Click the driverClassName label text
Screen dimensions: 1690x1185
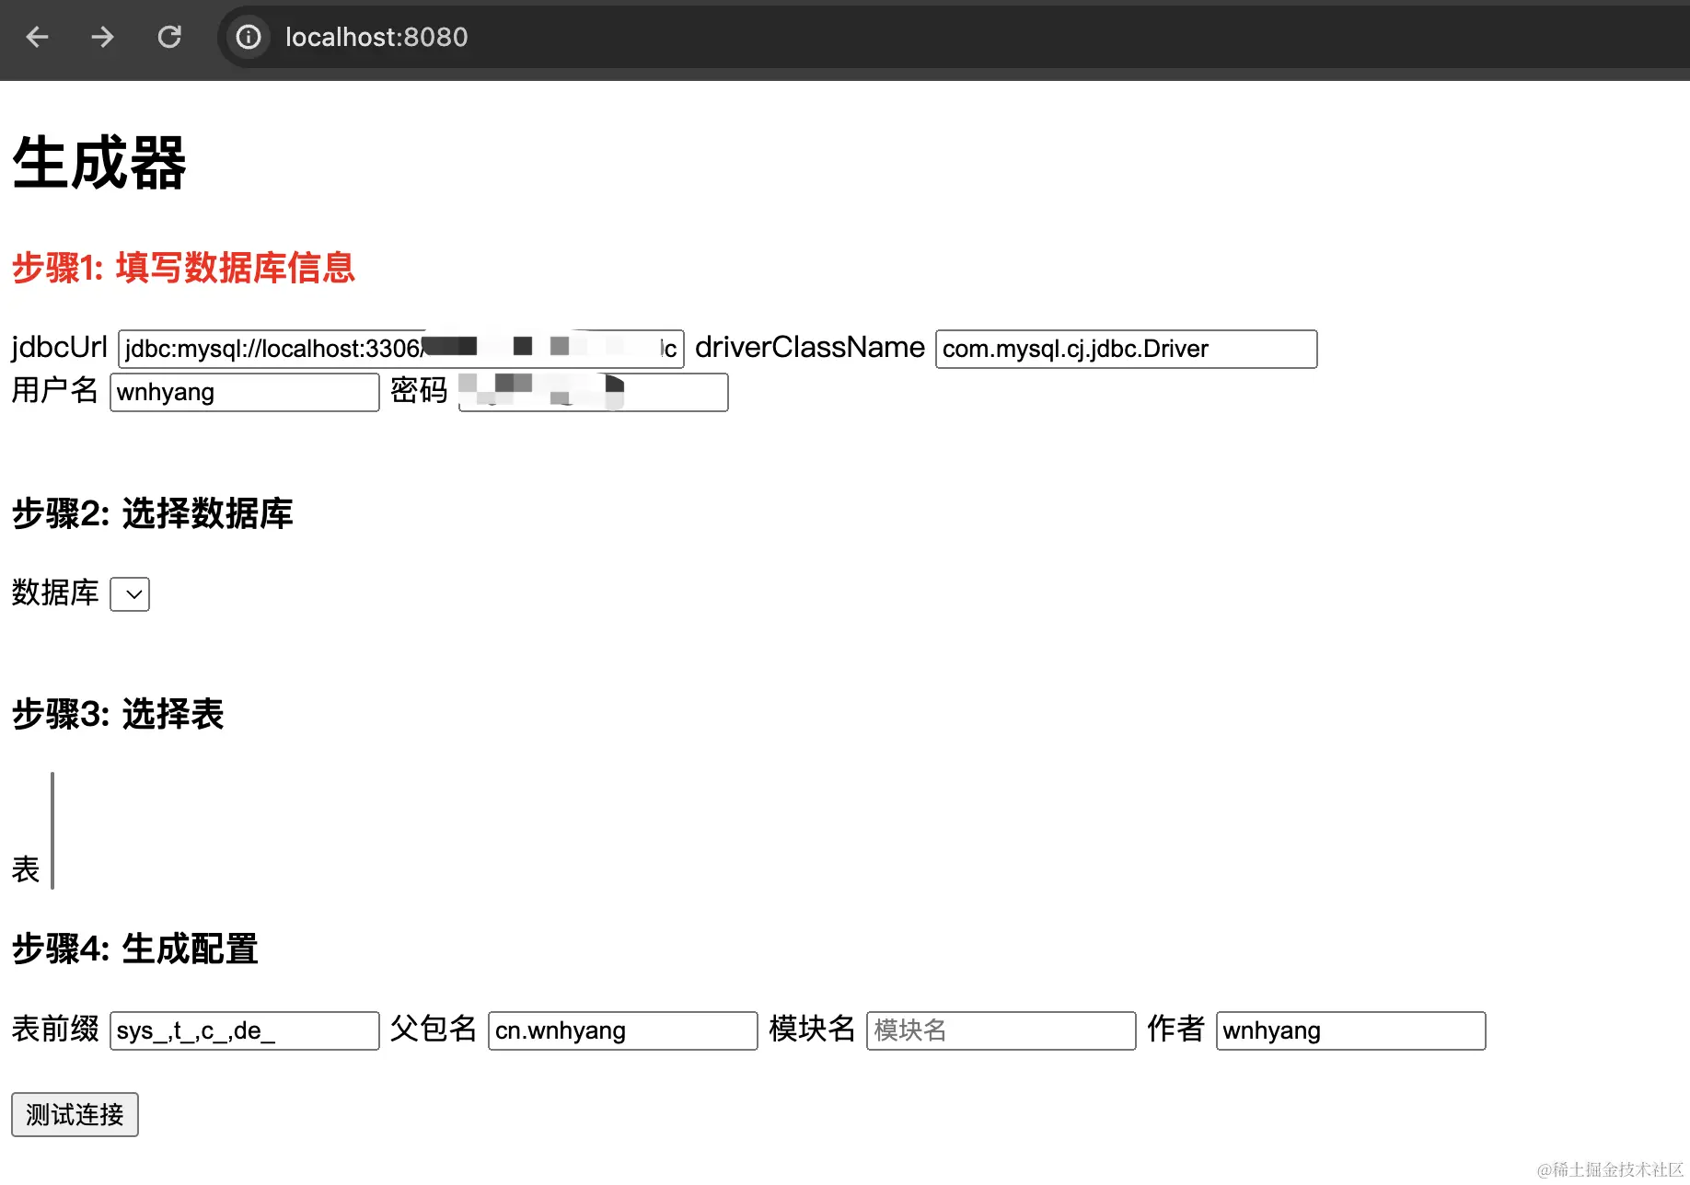click(810, 348)
